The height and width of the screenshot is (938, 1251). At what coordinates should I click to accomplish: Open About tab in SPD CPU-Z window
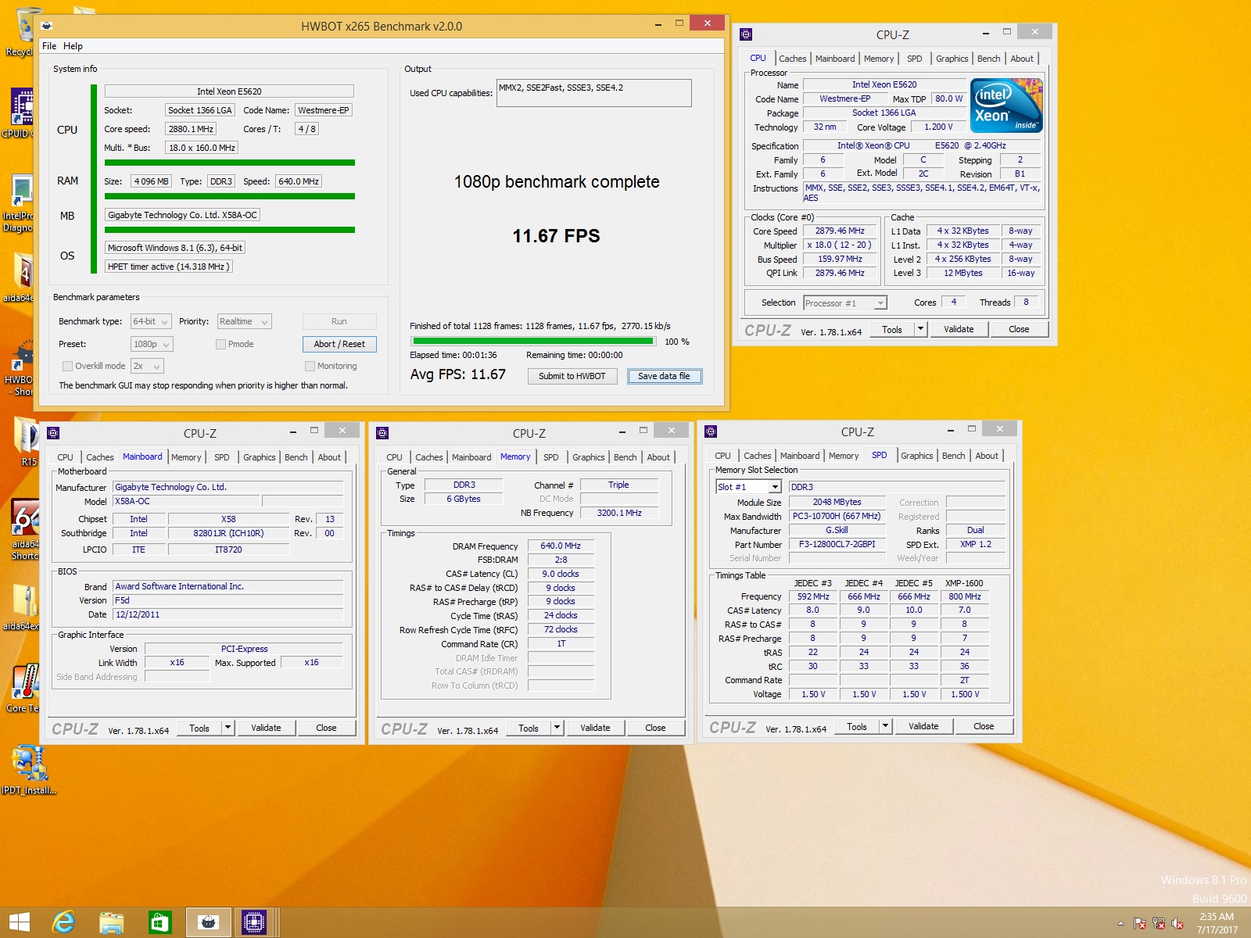pyautogui.click(x=987, y=456)
